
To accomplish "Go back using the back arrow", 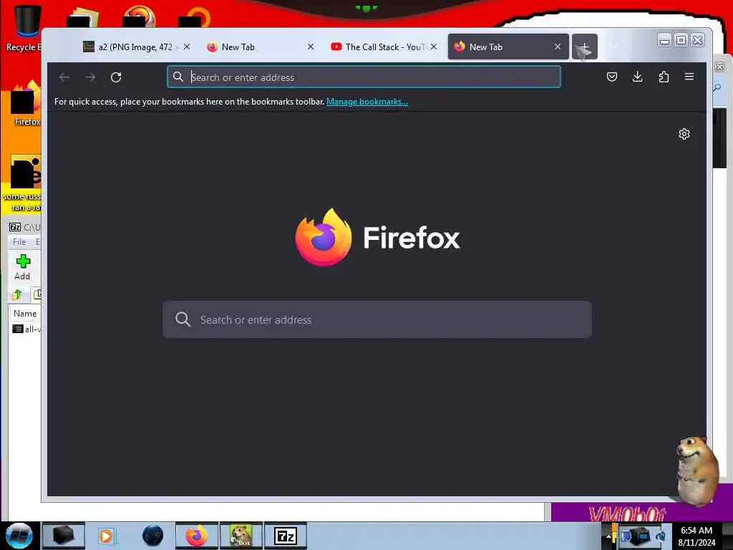I will point(64,77).
